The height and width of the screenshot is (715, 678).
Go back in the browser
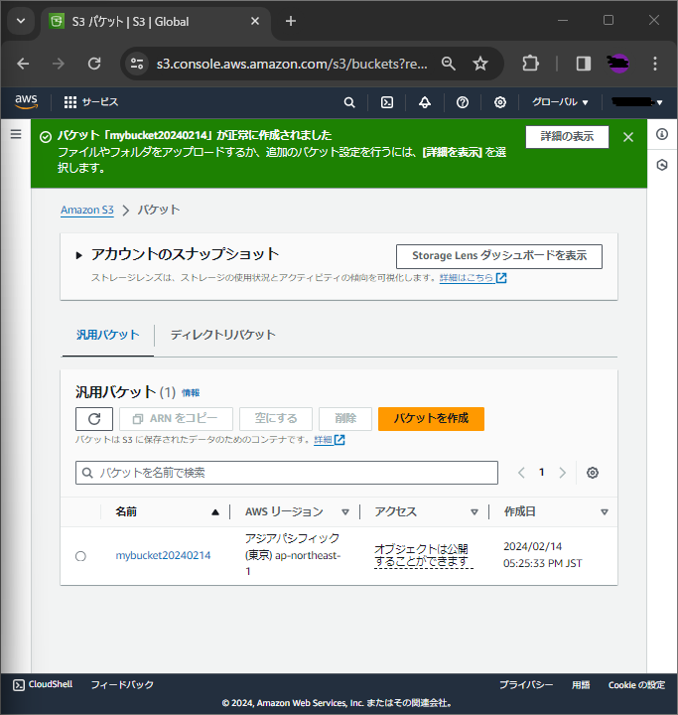click(23, 64)
